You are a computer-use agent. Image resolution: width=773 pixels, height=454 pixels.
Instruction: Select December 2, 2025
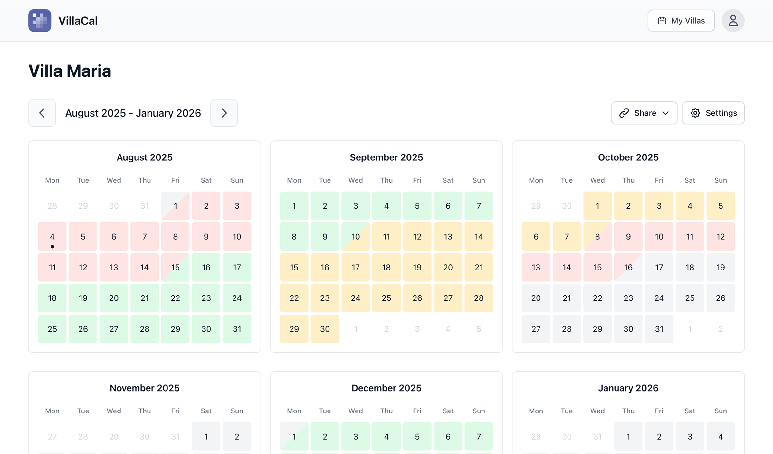[325, 437]
